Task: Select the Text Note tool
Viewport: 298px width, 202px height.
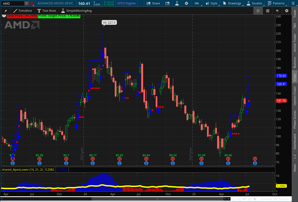Action: [x=47, y=11]
